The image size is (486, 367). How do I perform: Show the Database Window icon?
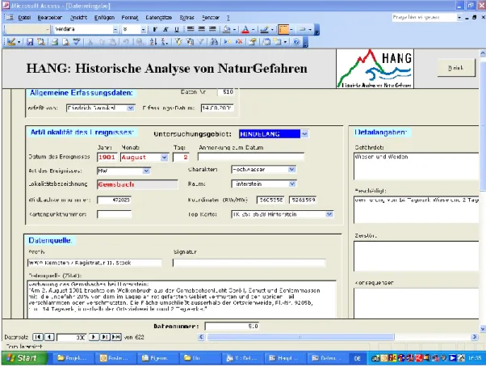pyautogui.click(x=266, y=41)
